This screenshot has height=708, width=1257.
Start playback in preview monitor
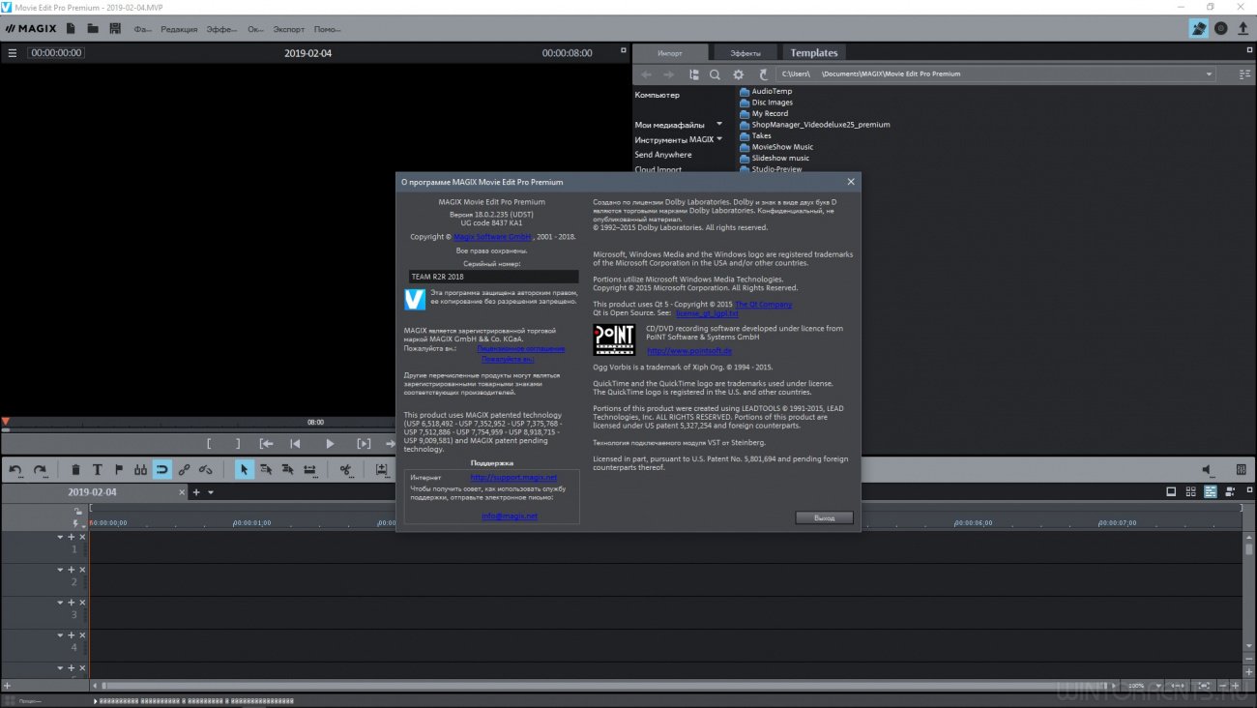pyautogui.click(x=330, y=444)
